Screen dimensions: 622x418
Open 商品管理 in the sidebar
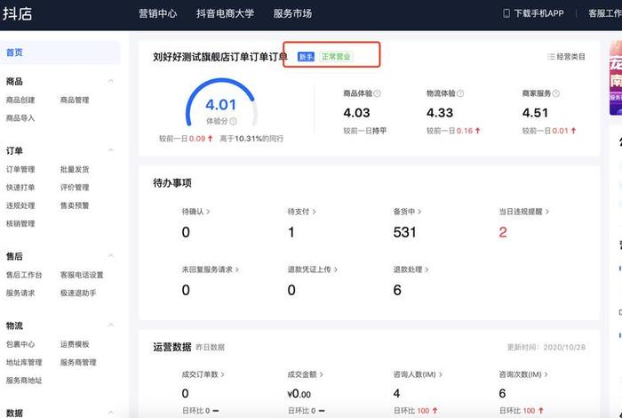(75, 100)
